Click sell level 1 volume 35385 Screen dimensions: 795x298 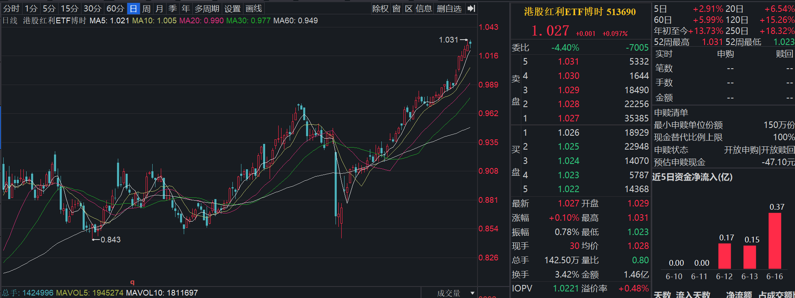(x=637, y=118)
